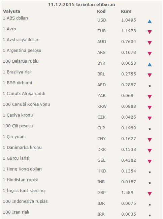
Task: Click the unchanged square marker for AED
Action: point(150,86)
